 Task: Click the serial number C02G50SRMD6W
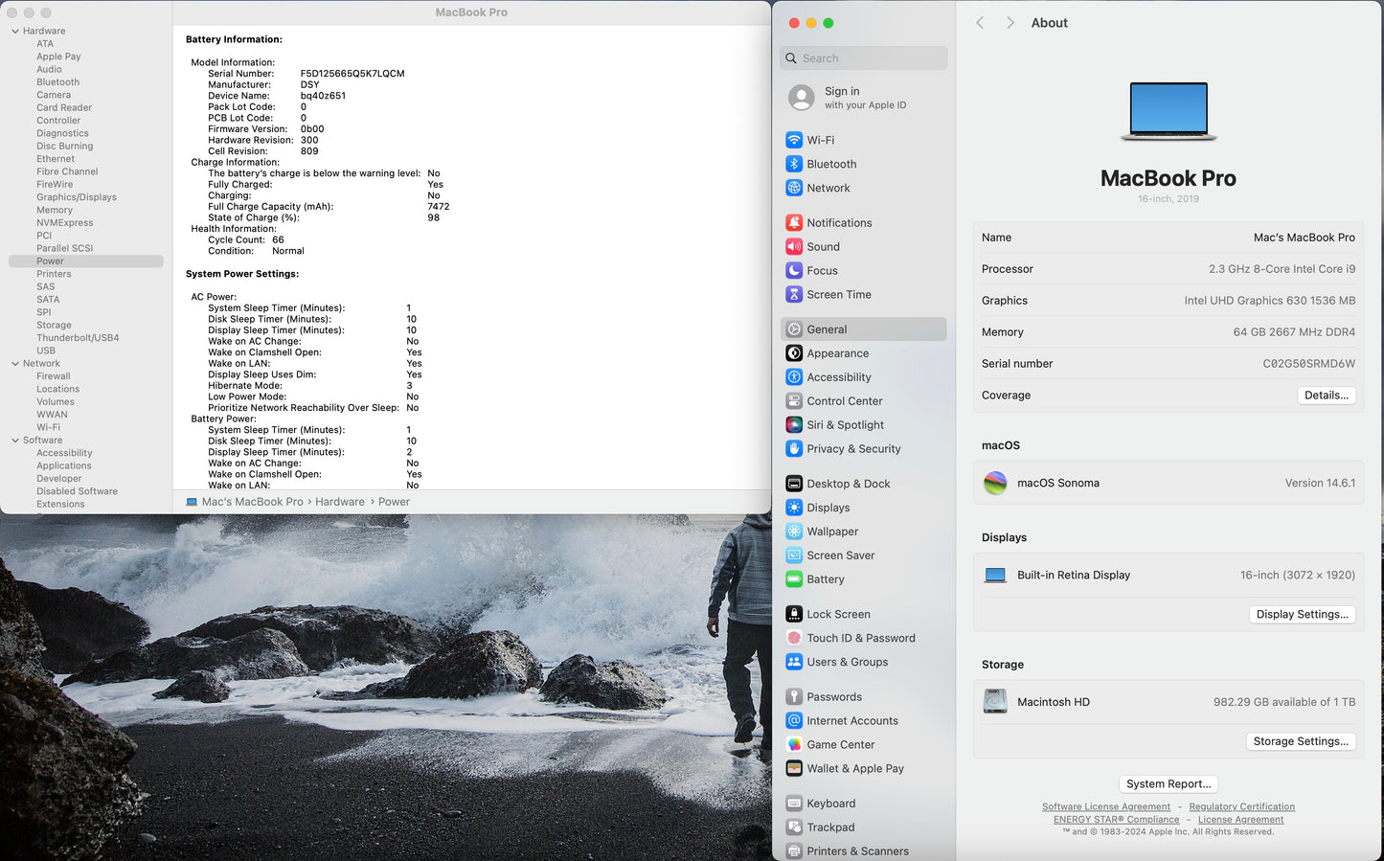click(x=1308, y=364)
